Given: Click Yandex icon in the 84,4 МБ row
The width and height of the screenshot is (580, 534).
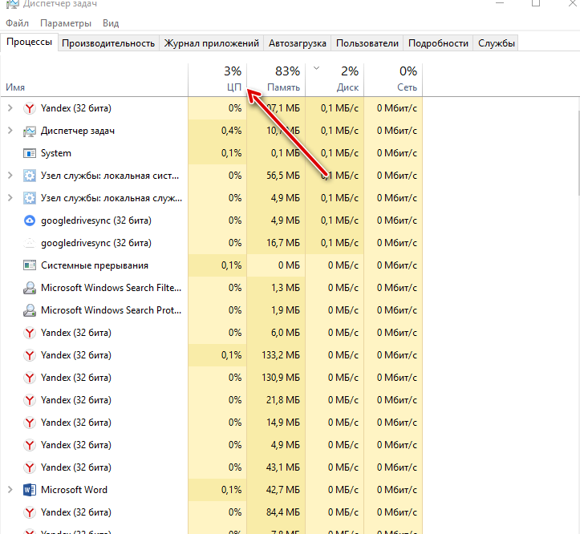Looking at the screenshot, I should point(30,512).
